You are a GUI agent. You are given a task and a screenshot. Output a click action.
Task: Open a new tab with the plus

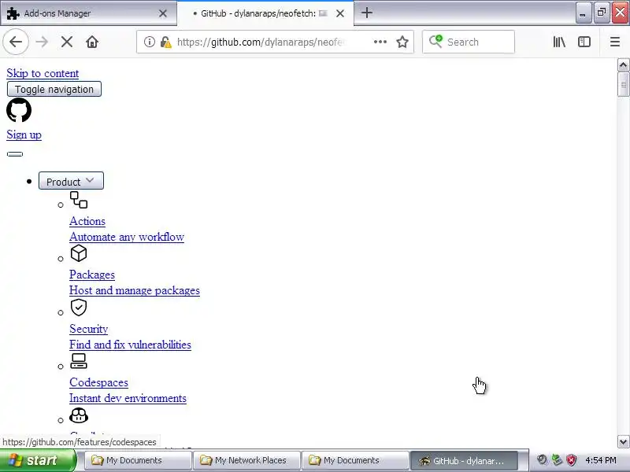click(x=366, y=13)
